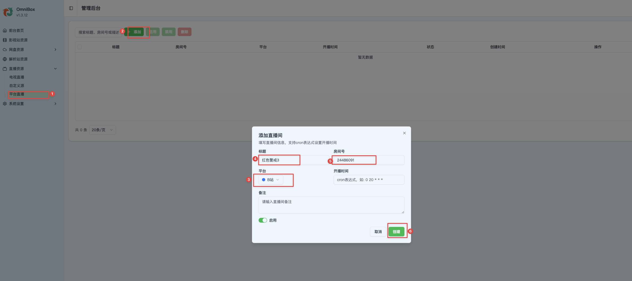Click the film icon beside 影视站资源
The image size is (632, 281).
5,40
